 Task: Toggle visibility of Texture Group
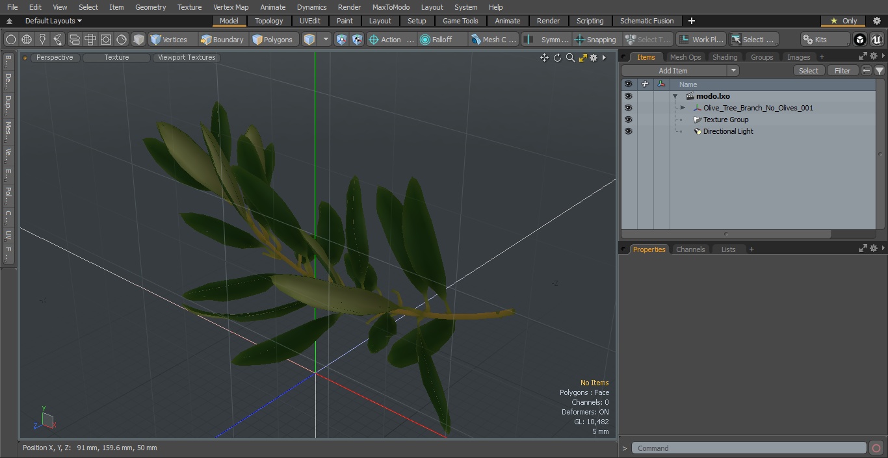[628, 120]
